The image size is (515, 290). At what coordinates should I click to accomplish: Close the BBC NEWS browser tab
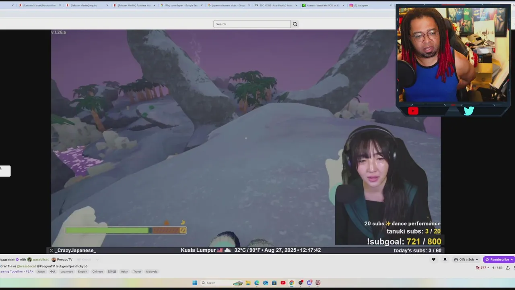pyautogui.click(x=296, y=5)
